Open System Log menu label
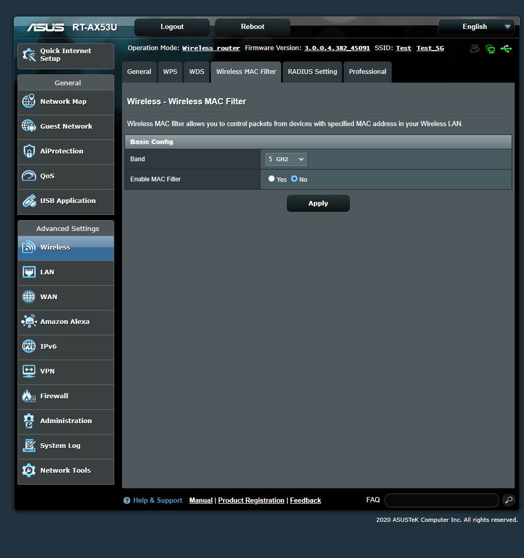Viewport: 524px width, 558px height. [60, 445]
